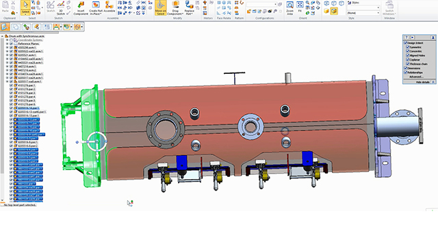Viewport: 438px width, 246px height.
Task: Uncheck the Concentric checkbox
Action: pos(408,51)
